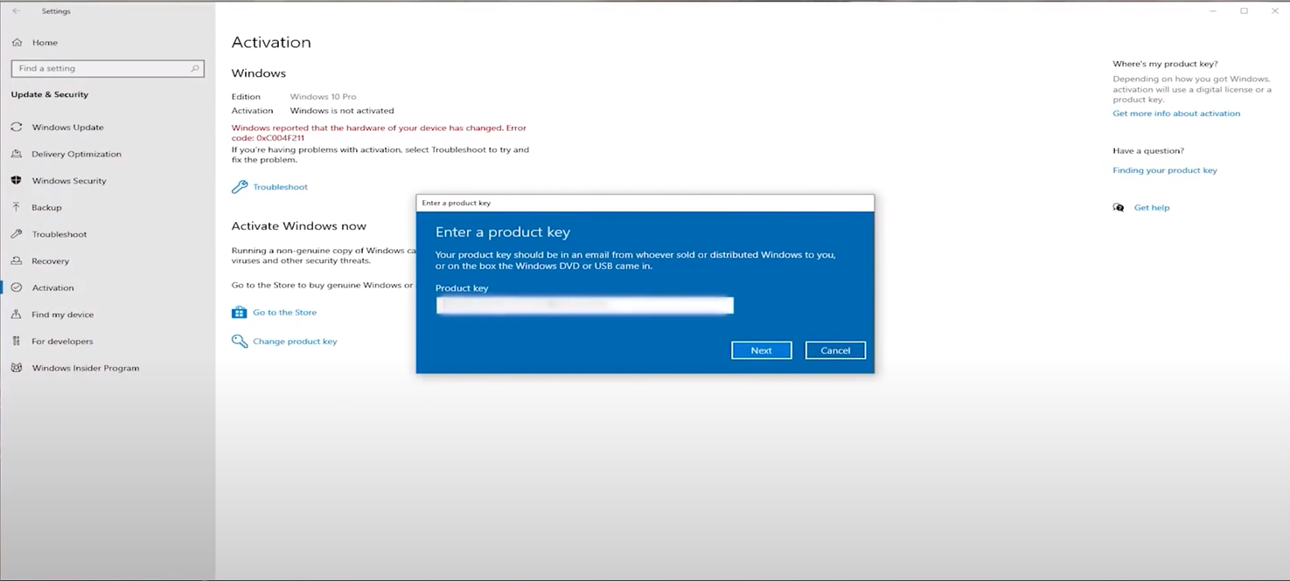Open the For developers page
1290x581 pixels.
pyautogui.click(x=62, y=341)
